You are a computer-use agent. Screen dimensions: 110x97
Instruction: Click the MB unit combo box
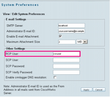tap(82, 42)
